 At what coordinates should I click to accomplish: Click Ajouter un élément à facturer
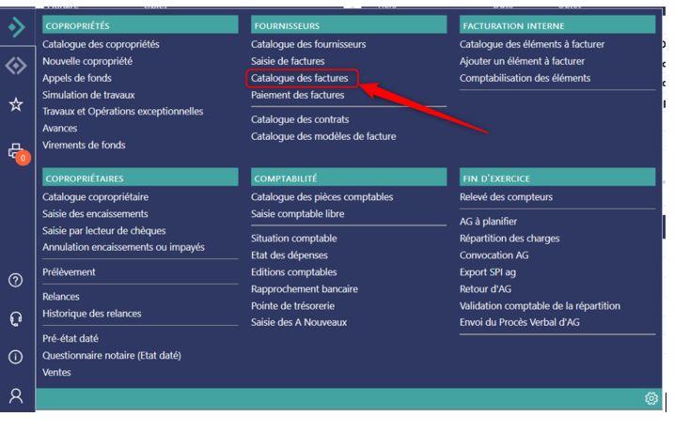coord(522,61)
